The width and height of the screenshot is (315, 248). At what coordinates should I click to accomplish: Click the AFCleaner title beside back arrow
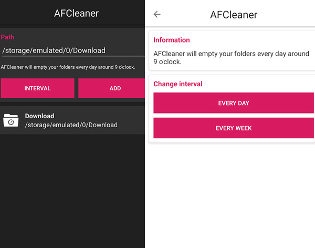(234, 15)
